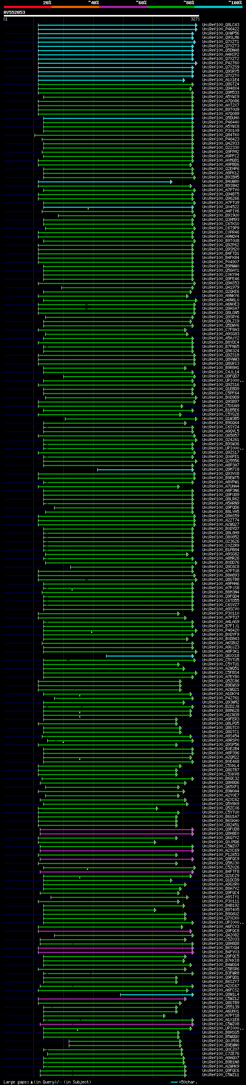Select the UniRef100_A2ZT74 hit label
This screenshot has width=246, height=1085.
click(x=220, y=520)
